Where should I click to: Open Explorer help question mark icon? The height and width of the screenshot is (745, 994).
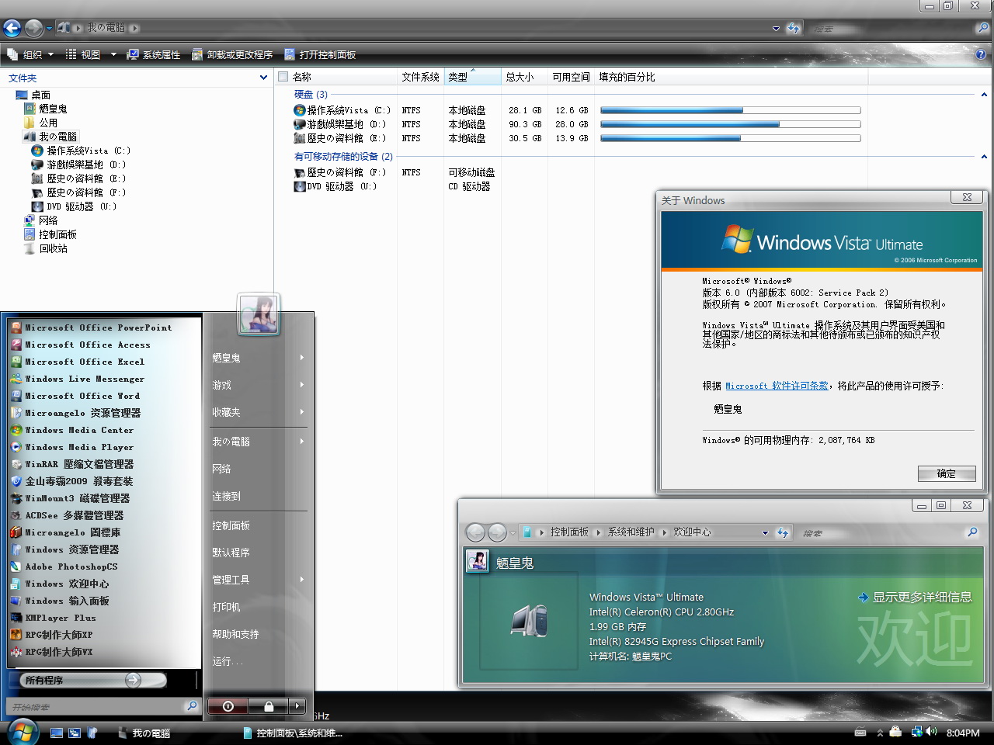point(981,54)
